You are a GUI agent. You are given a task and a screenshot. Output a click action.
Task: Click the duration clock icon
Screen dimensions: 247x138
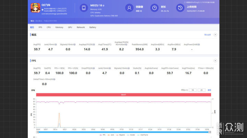pyautogui.click(x=155, y=8)
